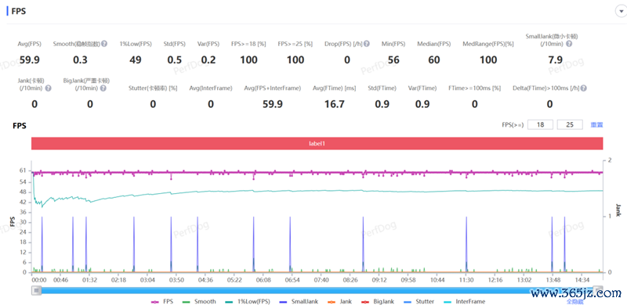Toggle 1%Low(FPS) series in legend
This screenshot has width=627, height=305.
pos(247,301)
